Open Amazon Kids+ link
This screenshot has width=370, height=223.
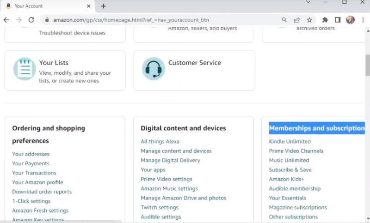286,179
